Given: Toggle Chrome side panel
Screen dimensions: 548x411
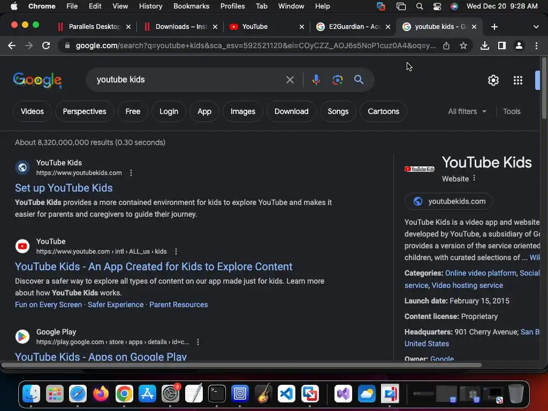Looking at the screenshot, I should pos(502,46).
